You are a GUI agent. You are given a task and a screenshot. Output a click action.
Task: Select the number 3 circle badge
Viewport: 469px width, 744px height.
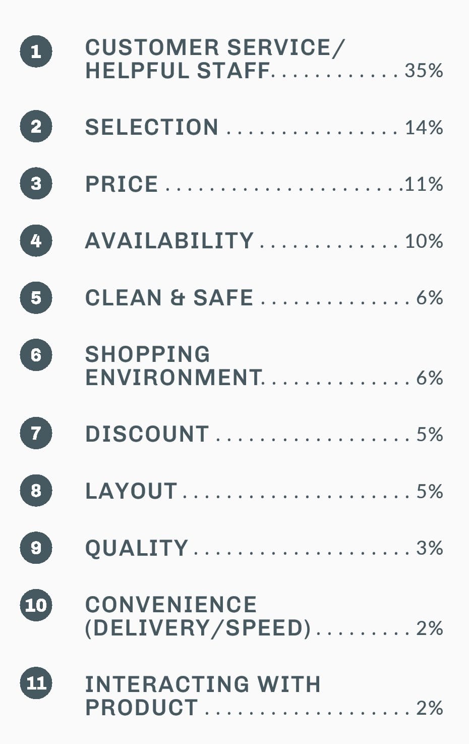(36, 183)
